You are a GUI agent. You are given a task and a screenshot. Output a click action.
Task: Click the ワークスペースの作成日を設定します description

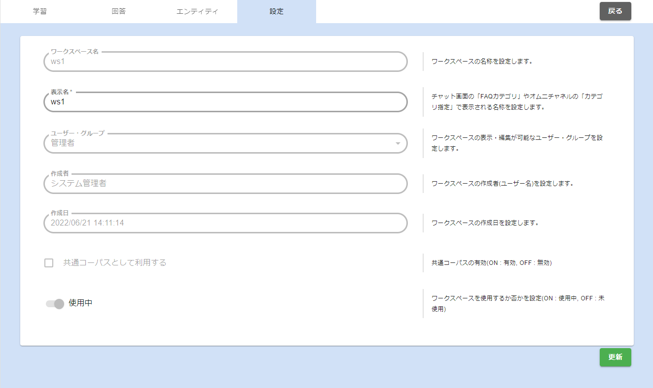[484, 223]
